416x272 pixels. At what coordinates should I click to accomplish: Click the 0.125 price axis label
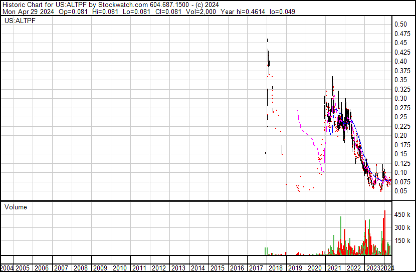[402, 164]
